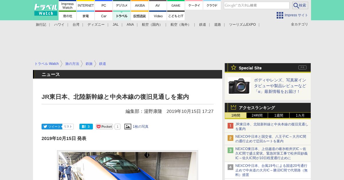Image resolution: width=344 pixels, height=180 pixels.
Task: Open the Car Watch site tab
Action: point(104,16)
